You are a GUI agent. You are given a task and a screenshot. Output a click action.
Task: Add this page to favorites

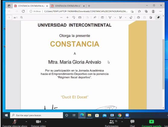[132, 11]
